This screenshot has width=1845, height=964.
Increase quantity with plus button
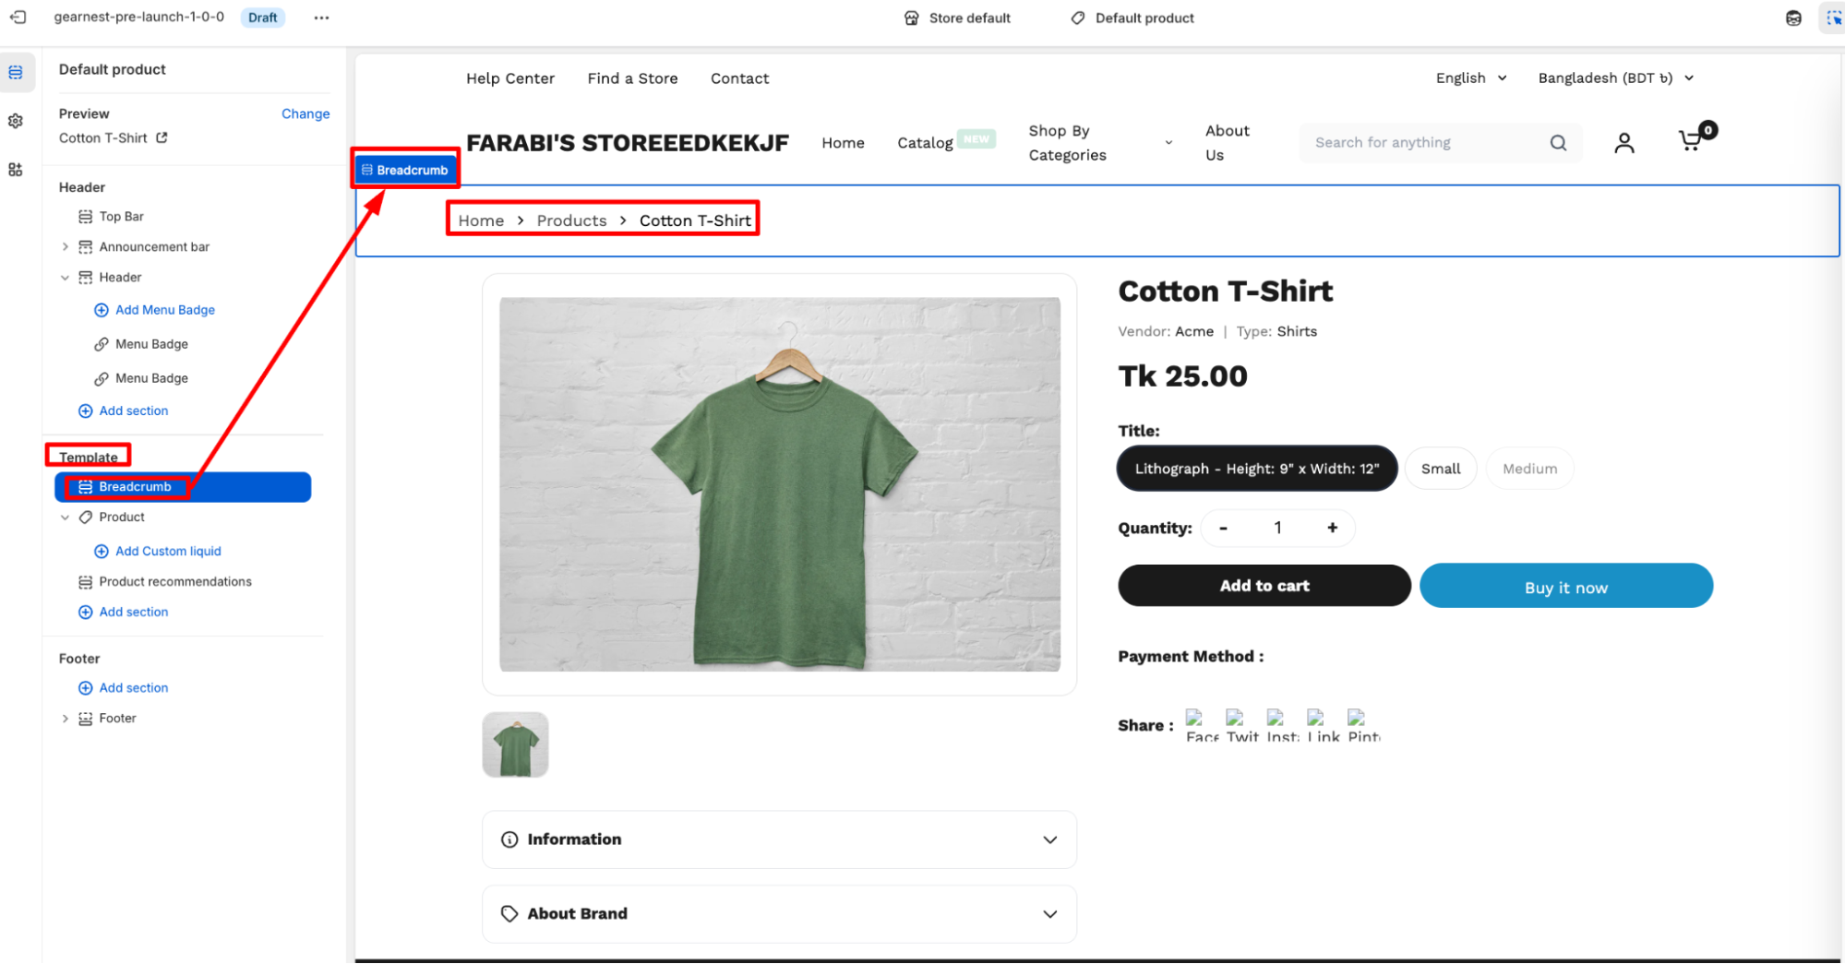point(1332,528)
